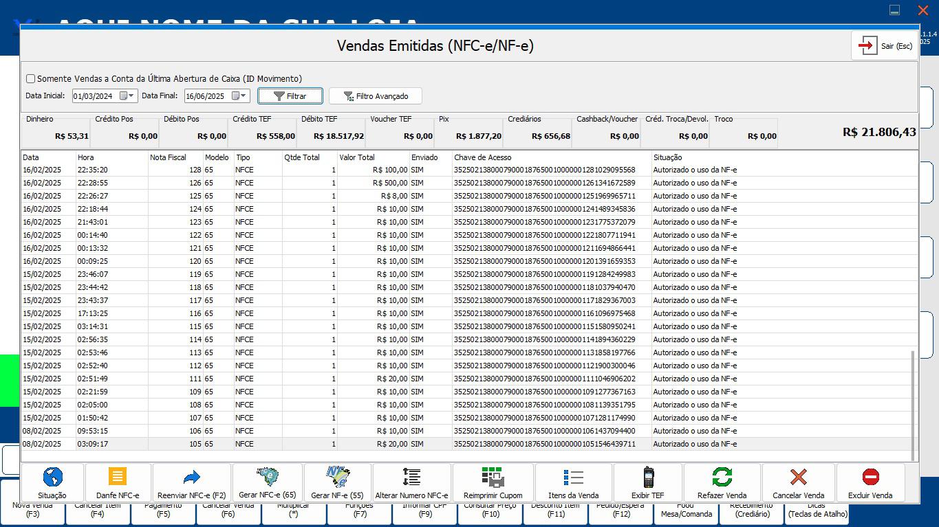This screenshot has width=939, height=527.
Task: Open Itens da Venda list icon
Action: coord(573,477)
